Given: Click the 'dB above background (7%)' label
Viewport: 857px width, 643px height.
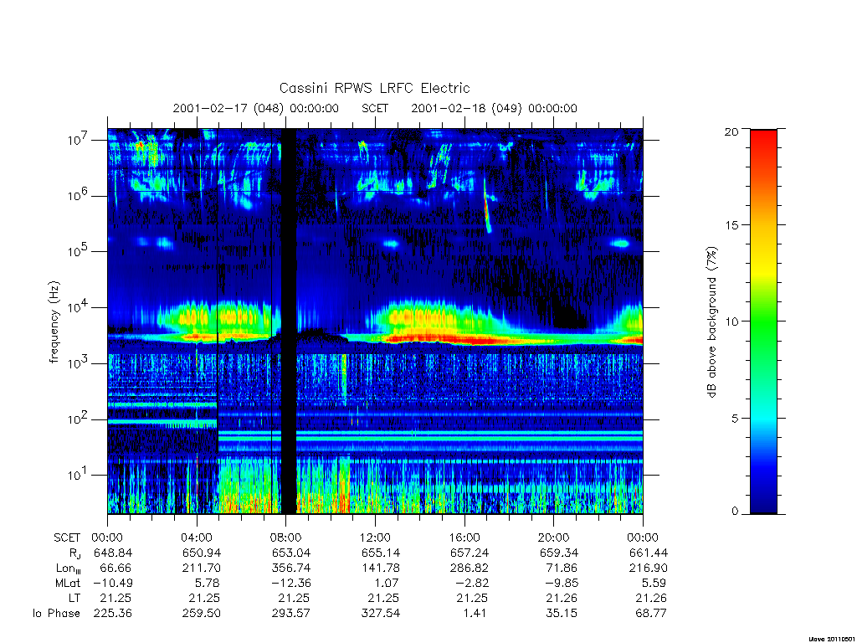Looking at the screenshot, I should tap(711, 322).
